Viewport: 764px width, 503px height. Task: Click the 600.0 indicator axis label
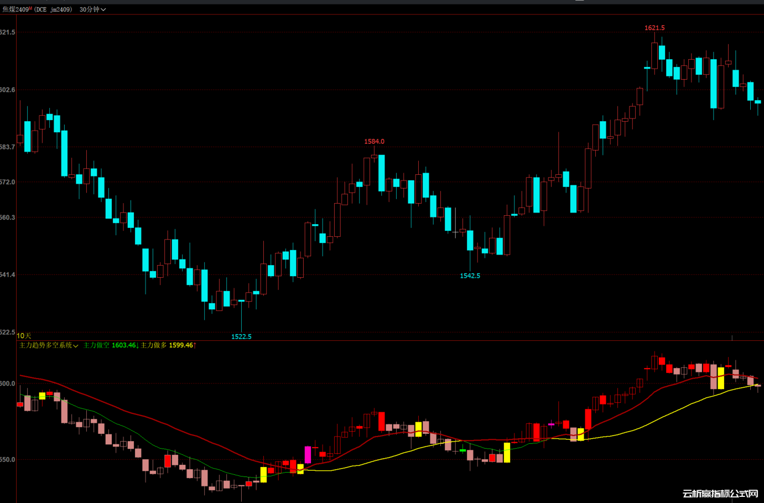coord(8,383)
